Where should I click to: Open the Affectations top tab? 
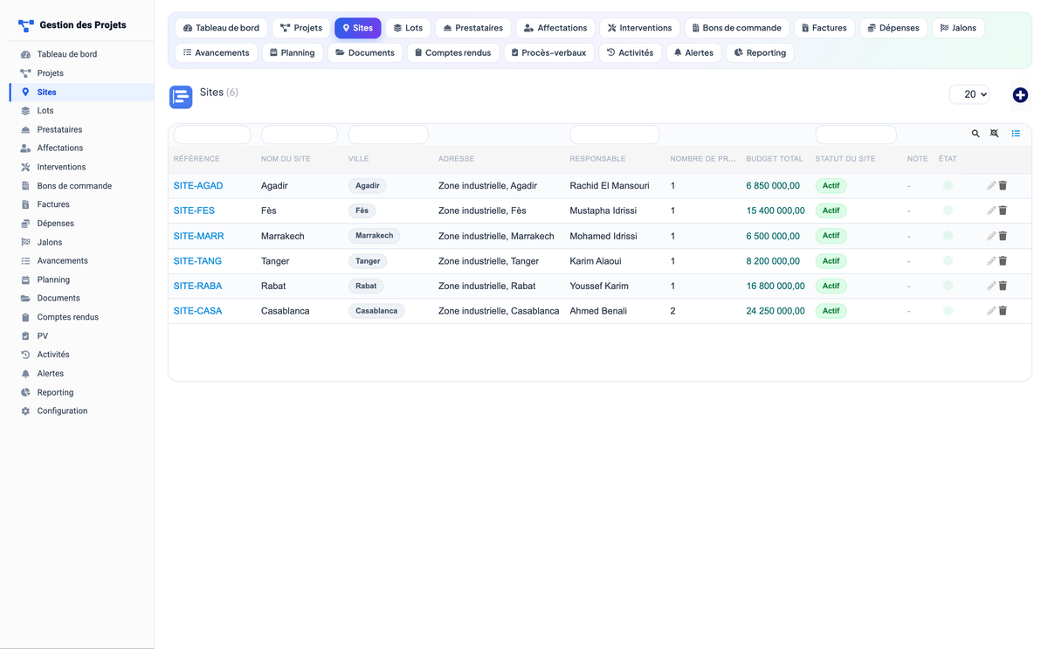555,28
